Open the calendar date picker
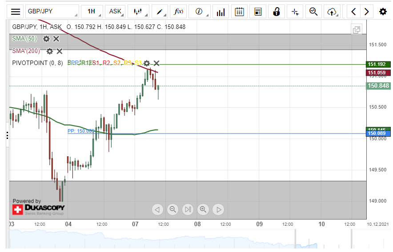This screenshot has width=393, height=252. [240, 12]
